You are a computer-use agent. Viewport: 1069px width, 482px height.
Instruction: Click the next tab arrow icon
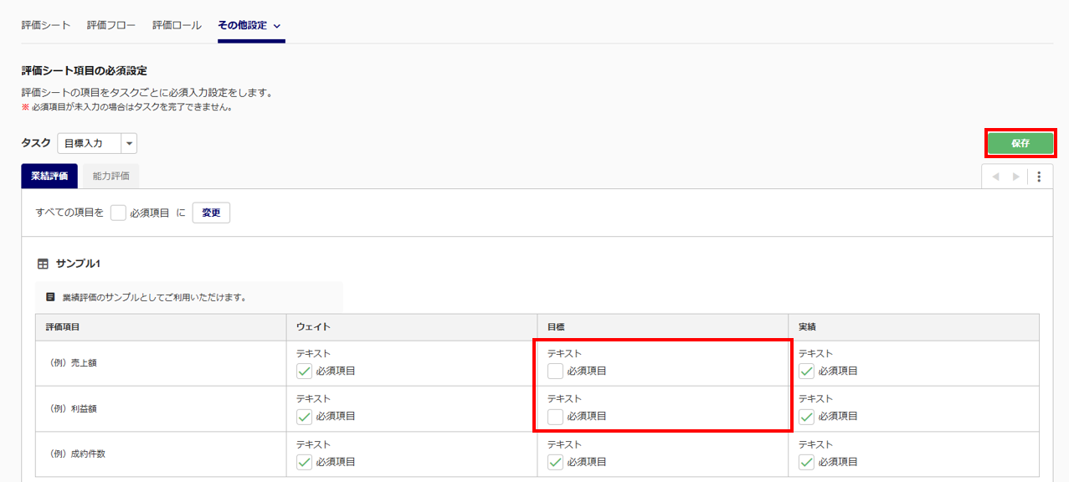(x=1015, y=177)
